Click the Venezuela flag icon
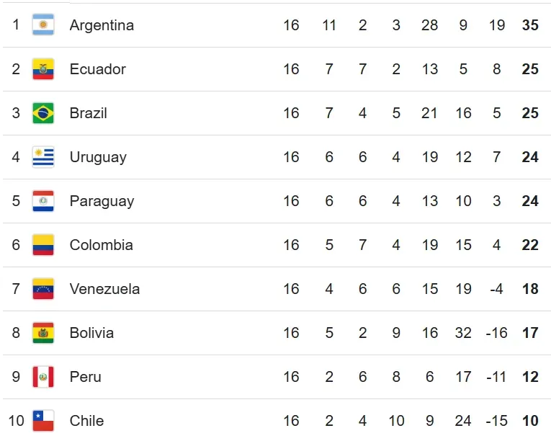This screenshot has width=551, height=441. (x=43, y=289)
